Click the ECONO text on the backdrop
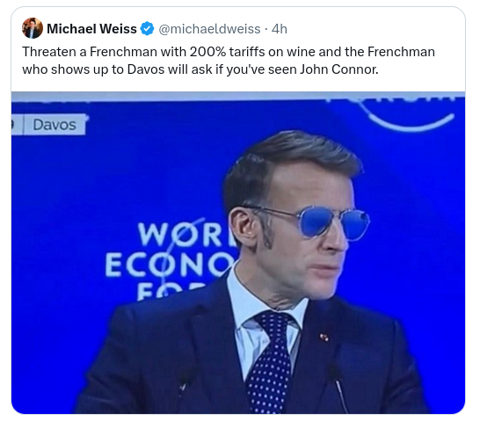The width and height of the screenshot is (480, 421). (x=170, y=264)
